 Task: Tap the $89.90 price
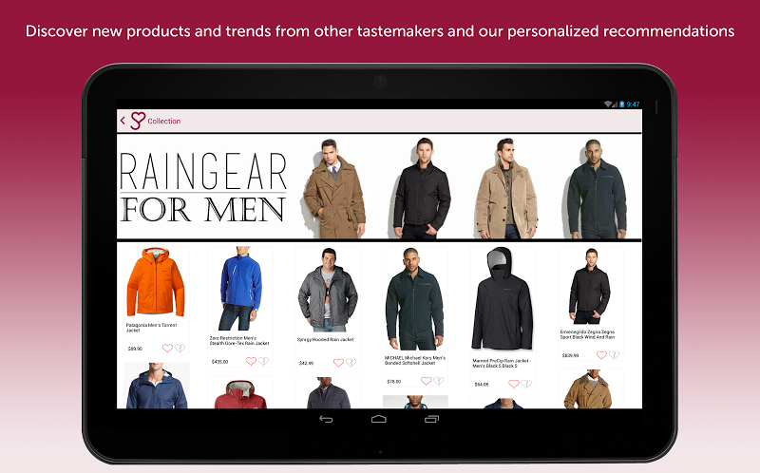[x=135, y=349]
